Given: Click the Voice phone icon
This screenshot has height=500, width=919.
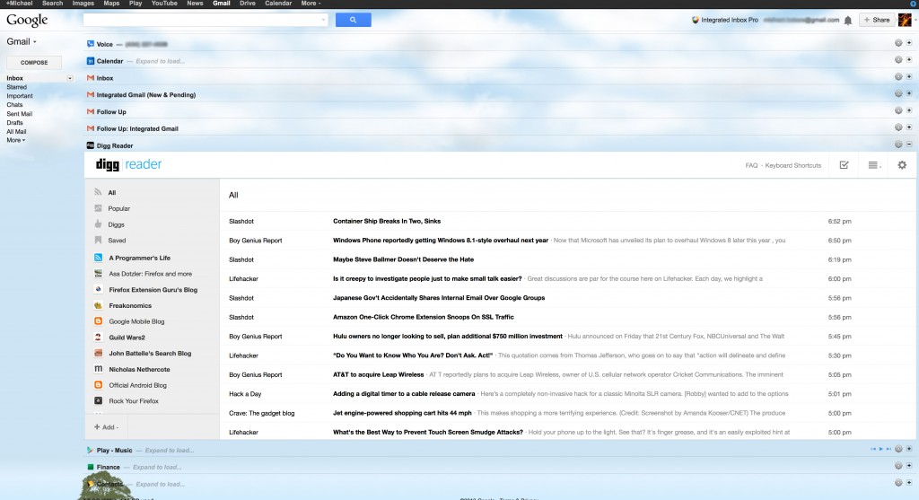Looking at the screenshot, I should pyautogui.click(x=91, y=44).
